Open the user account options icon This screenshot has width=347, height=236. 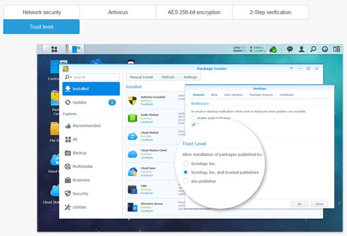pyautogui.click(x=301, y=49)
